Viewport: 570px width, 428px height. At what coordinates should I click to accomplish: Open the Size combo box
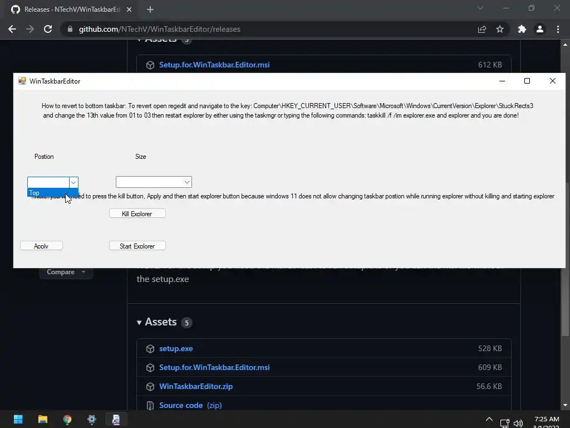point(154,182)
